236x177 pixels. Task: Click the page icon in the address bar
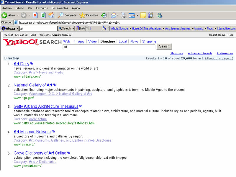point(16,23)
